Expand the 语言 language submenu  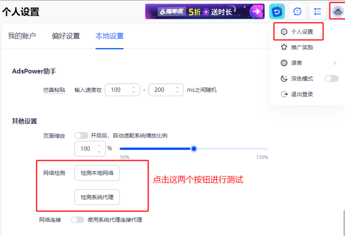click(335, 63)
